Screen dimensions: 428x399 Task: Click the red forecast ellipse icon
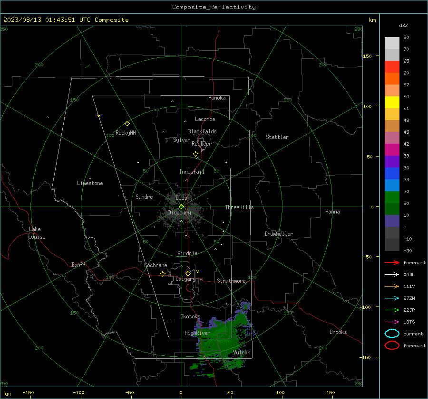[392, 345]
